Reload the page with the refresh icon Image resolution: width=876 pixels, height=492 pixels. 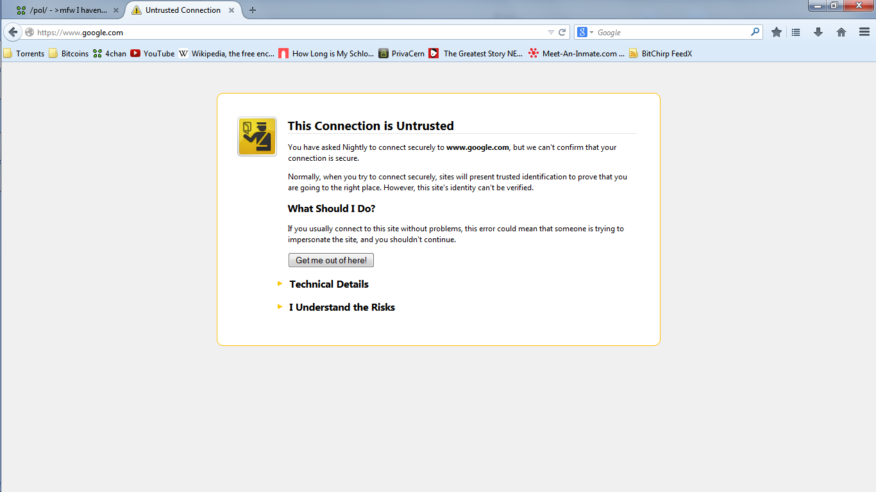(x=562, y=32)
